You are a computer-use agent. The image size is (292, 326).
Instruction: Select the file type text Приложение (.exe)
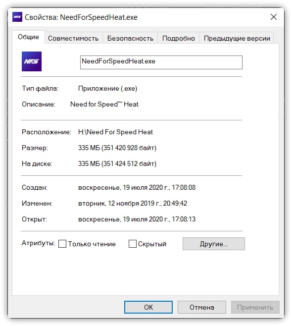[x=107, y=88]
